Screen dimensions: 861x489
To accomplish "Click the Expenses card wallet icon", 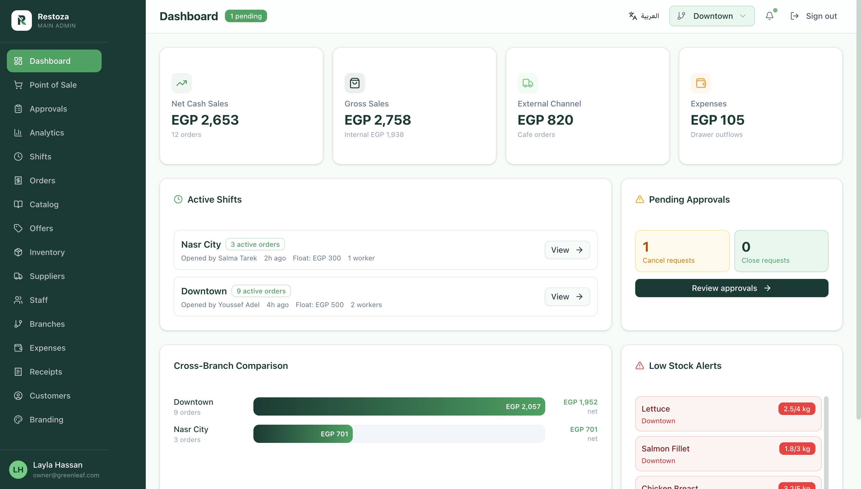I will click(701, 83).
